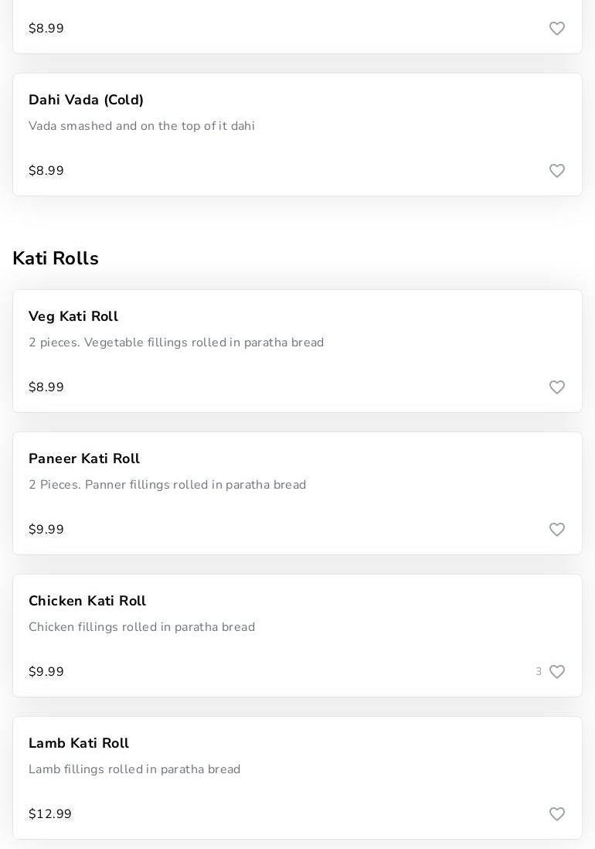Favorite the Dahi Vada (Cold) item
This screenshot has width=595, height=849.
(x=557, y=171)
